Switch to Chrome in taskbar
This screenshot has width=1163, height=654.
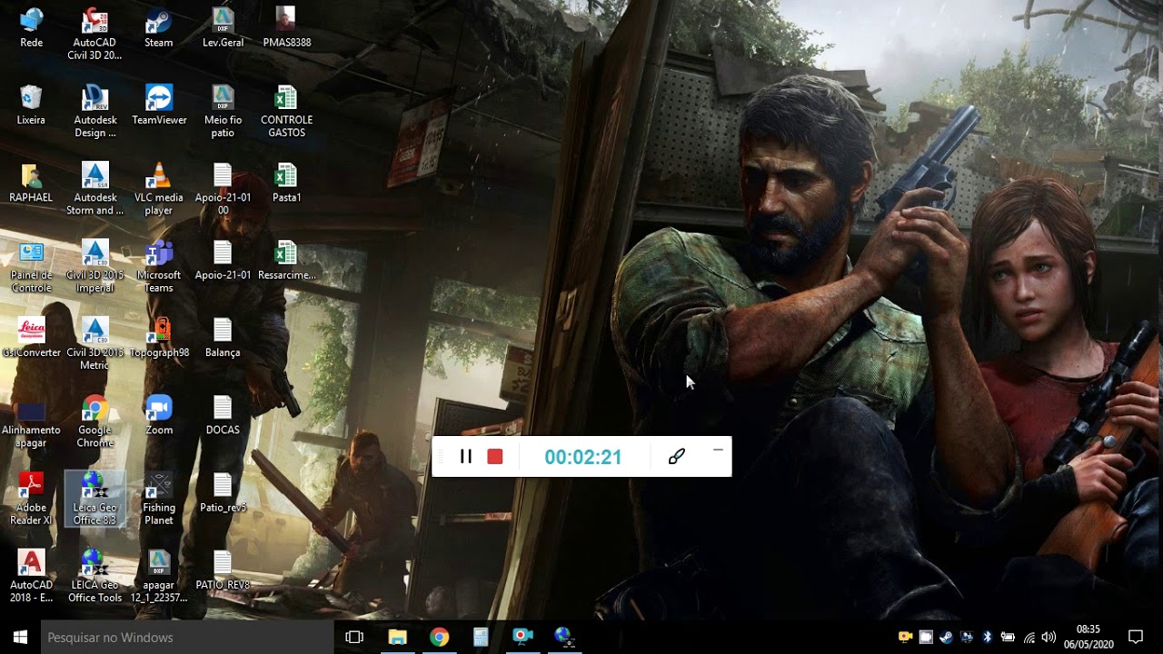pos(439,637)
